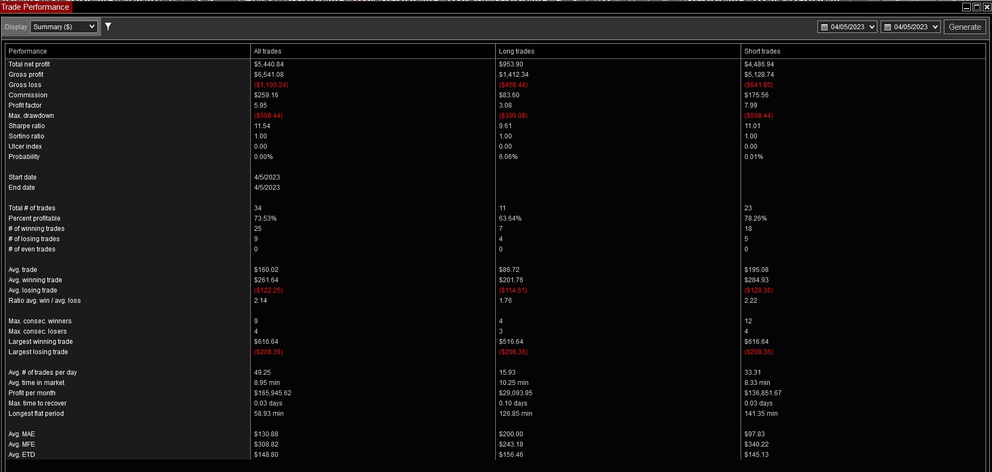Screen dimensions: 992x472
Task: Select the Commission row label
Action: pos(28,95)
